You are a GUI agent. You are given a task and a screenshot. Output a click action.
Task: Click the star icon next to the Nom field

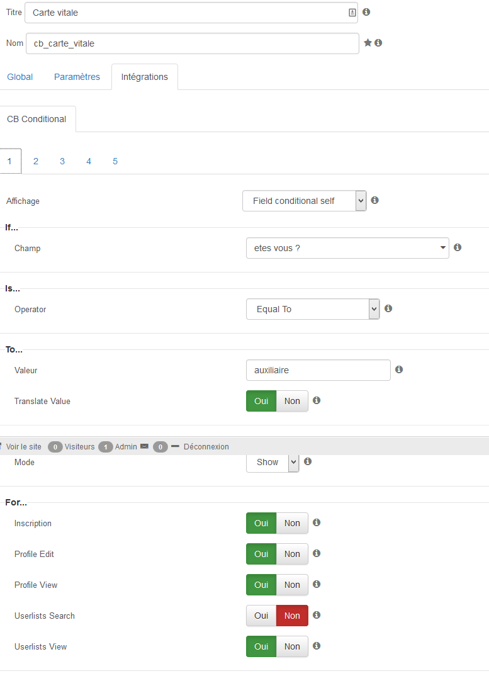click(368, 43)
